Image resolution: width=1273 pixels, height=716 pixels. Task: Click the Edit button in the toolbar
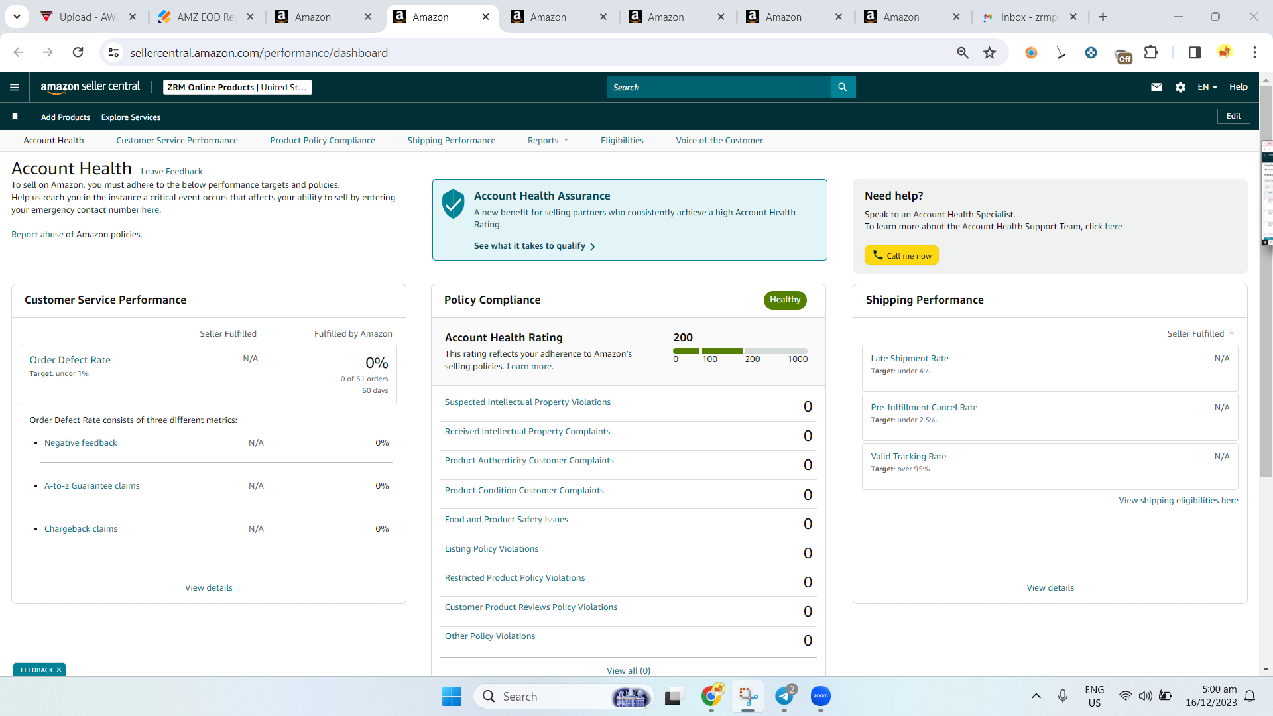(1234, 116)
